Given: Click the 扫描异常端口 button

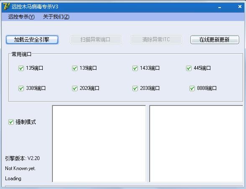Looking at the screenshot, I should [96, 39].
